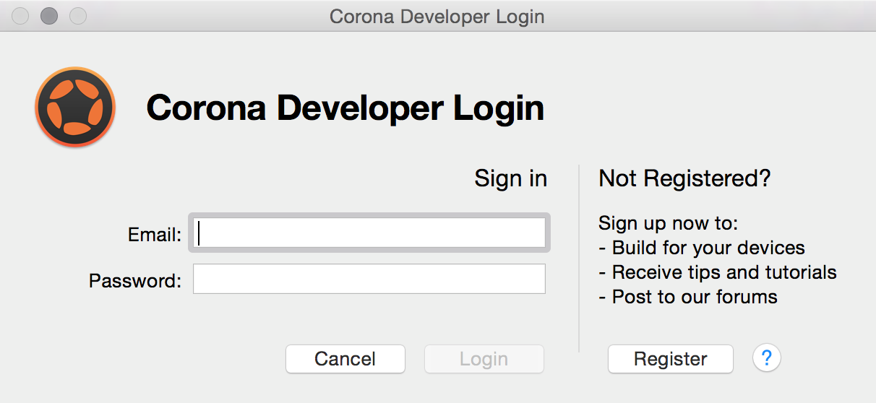Click the large Corona Developer Login heading
The width and height of the screenshot is (876, 403).
pos(345,108)
